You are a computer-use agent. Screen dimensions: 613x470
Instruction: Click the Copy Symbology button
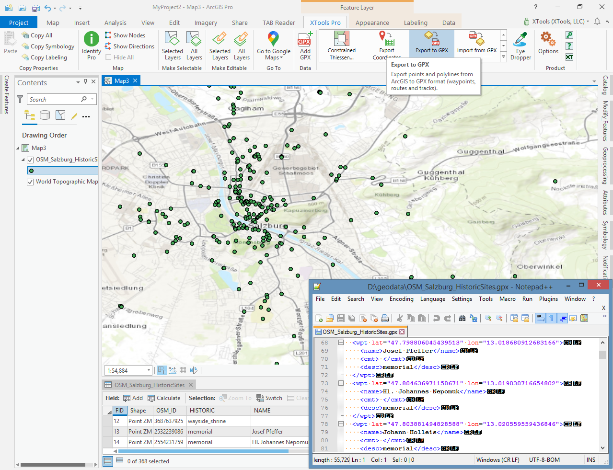[48, 46]
